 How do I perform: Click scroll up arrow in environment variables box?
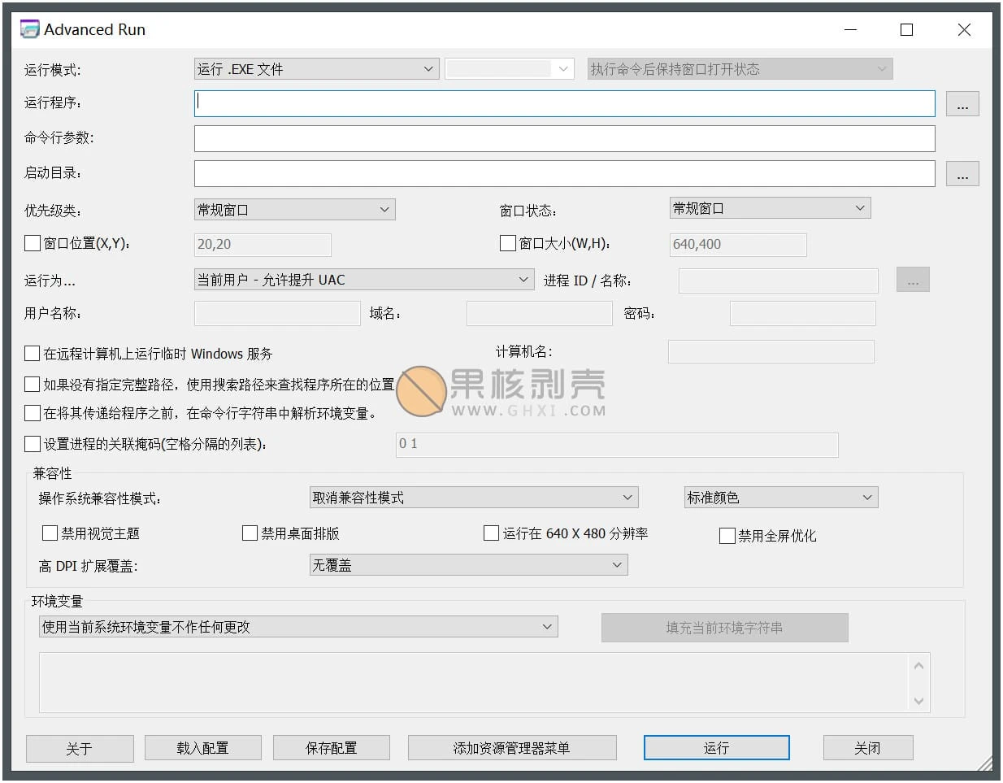[x=918, y=666]
